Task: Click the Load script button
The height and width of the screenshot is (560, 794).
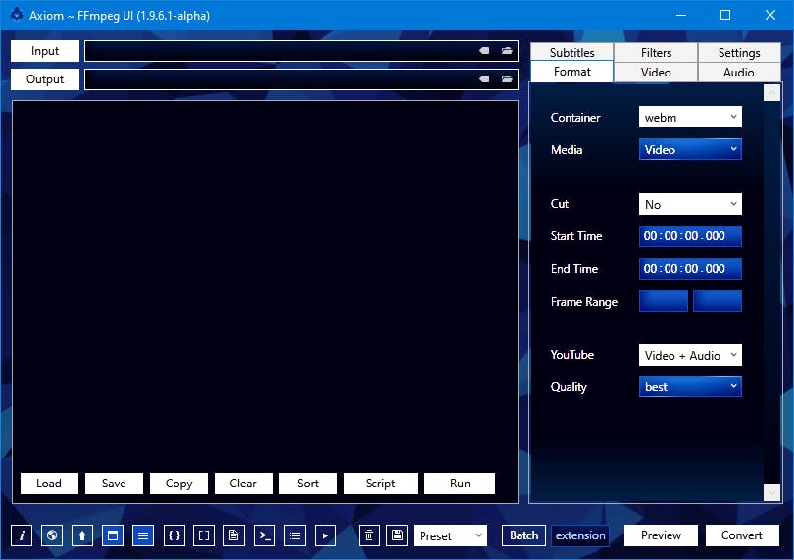Action: 49,483
